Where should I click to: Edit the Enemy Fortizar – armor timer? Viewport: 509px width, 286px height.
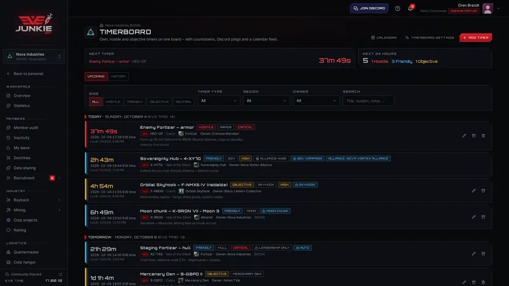click(x=464, y=135)
